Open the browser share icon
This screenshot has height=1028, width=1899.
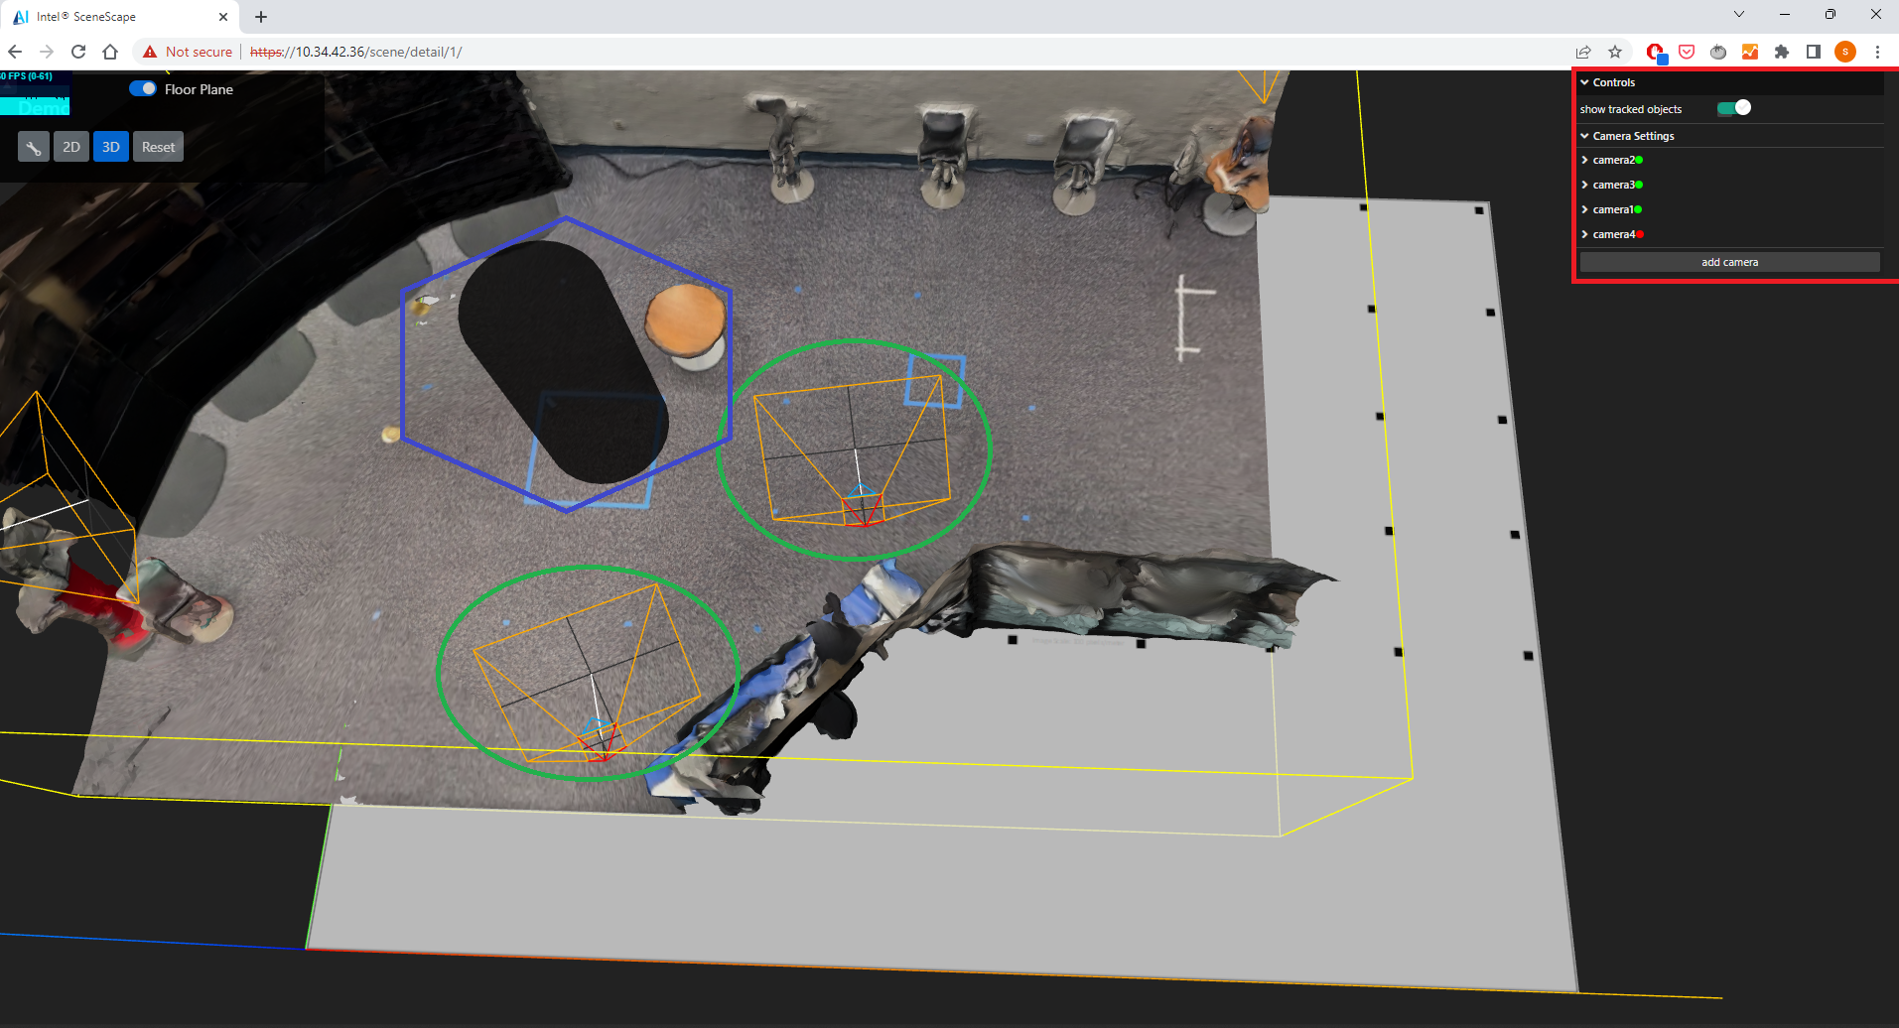click(1582, 52)
